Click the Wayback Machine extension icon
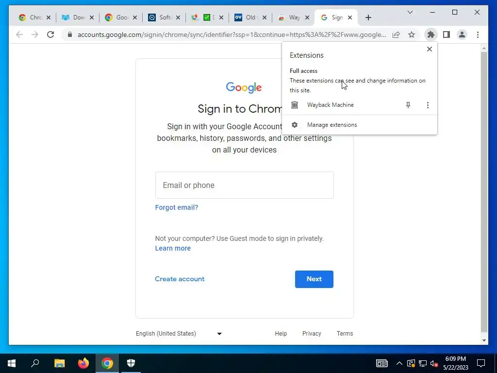497x373 pixels. [295, 105]
